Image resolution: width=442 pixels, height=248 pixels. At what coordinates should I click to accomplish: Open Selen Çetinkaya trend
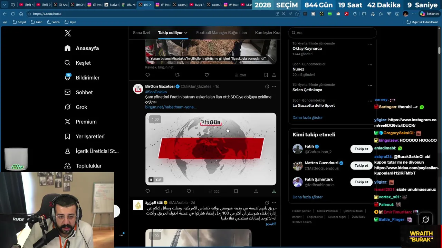(x=307, y=90)
